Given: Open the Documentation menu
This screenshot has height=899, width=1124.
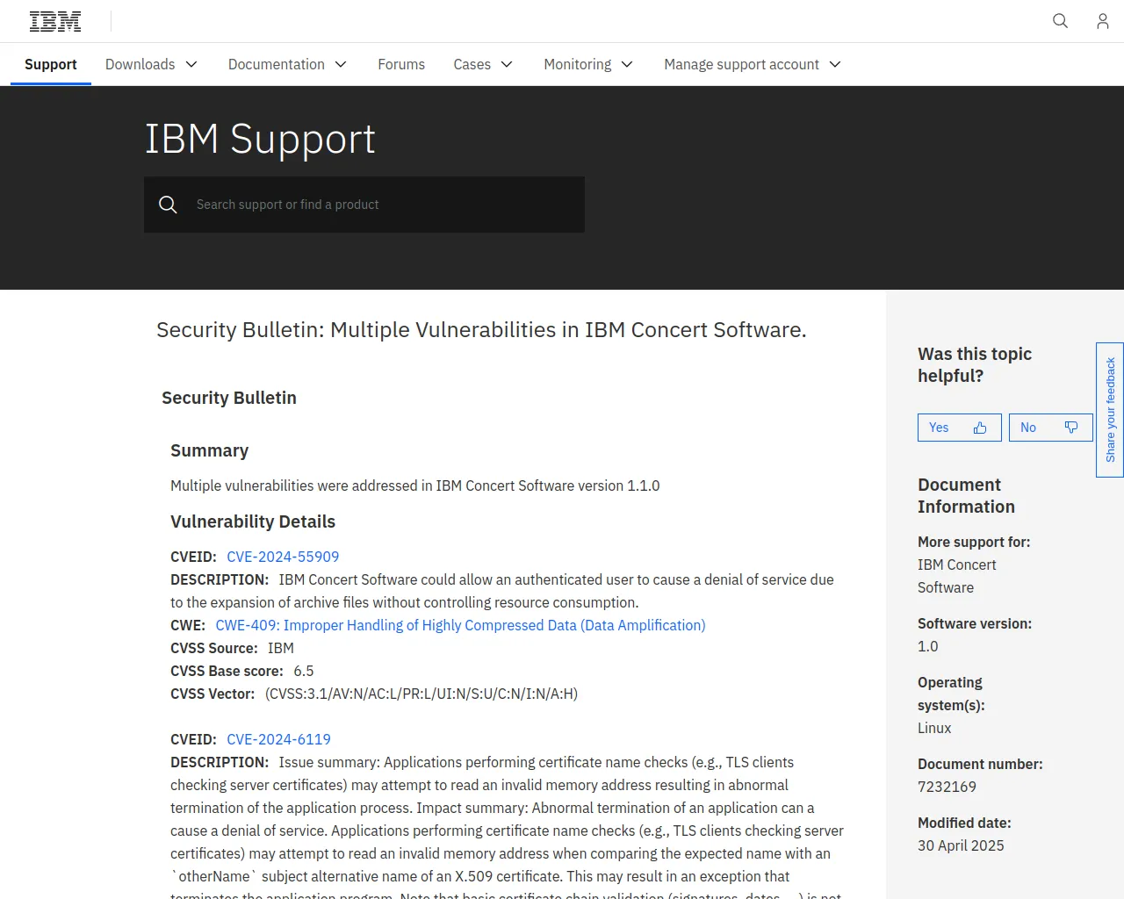Looking at the screenshot, I should 287,64.
